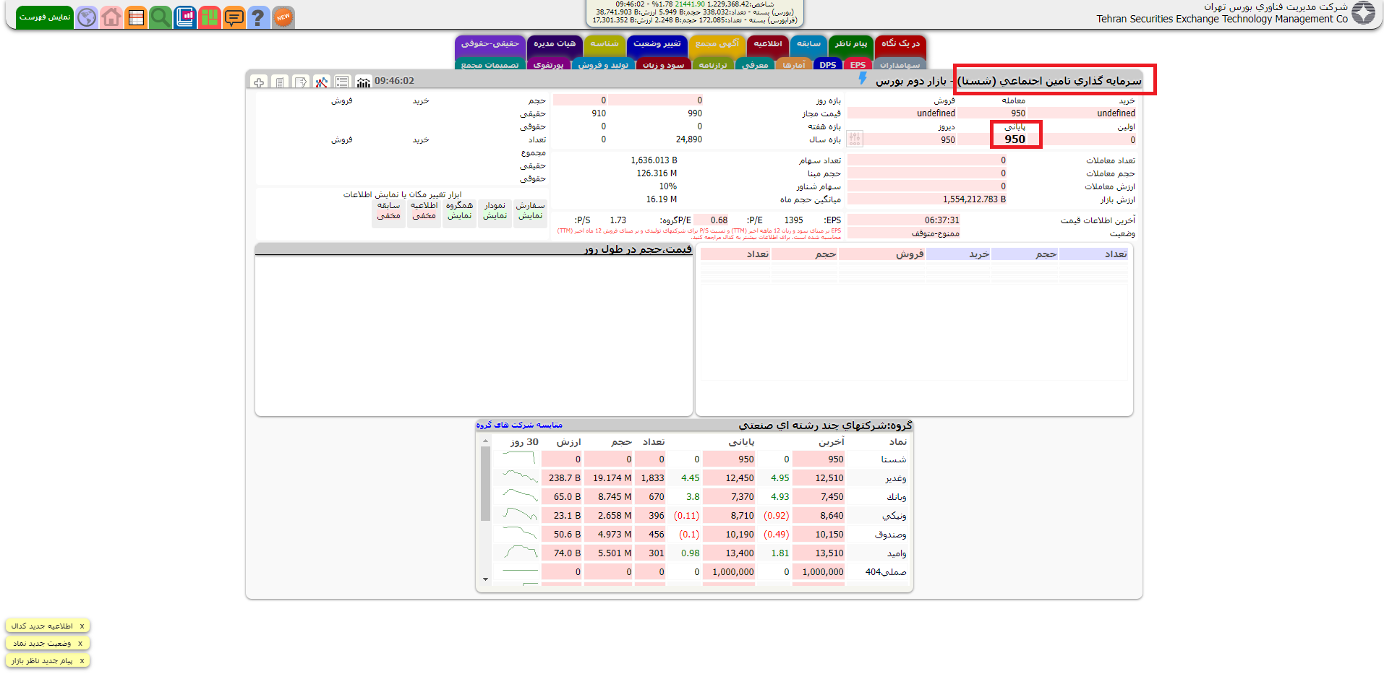Viewport: 1384px width, 674px height.
Task: Click the settings sliders icon near بازه سال
Action: pos(855,139)
